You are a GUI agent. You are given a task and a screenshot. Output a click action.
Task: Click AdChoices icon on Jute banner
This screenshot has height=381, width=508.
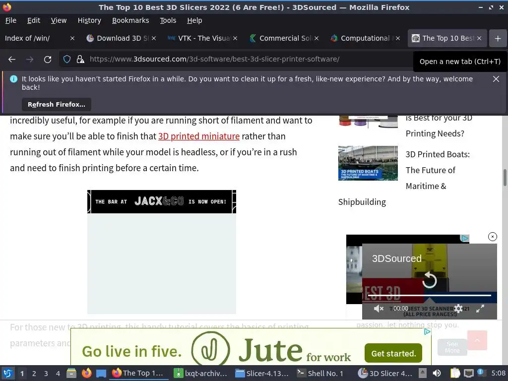[x=427, y=332]
